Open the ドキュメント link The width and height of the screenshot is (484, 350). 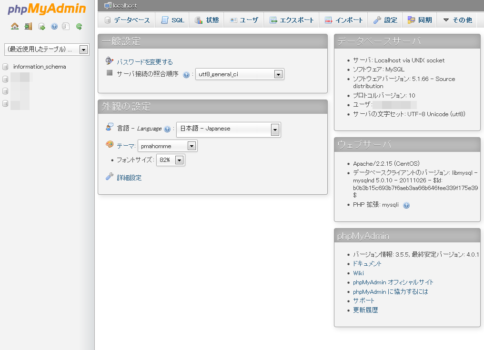(367, 264)
